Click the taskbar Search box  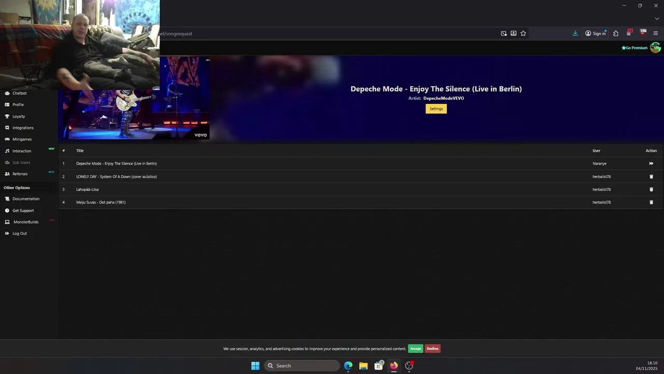pos(302,366)
